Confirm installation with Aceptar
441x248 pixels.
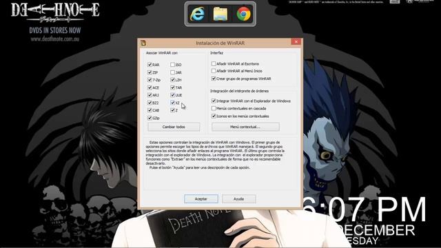click(x=201, y=199)
